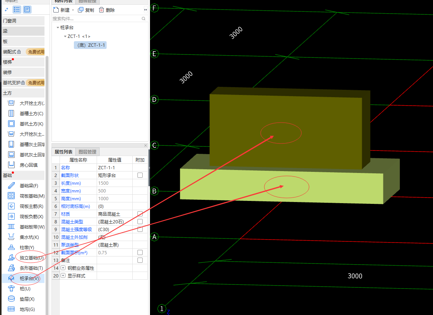
Task: Expand the 基础 category
Action: point(23,175)
